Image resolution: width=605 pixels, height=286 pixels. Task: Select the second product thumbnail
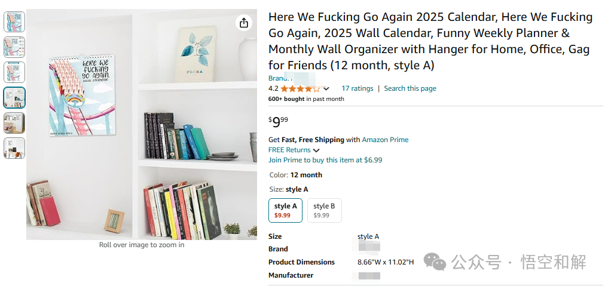click(14, 47)
